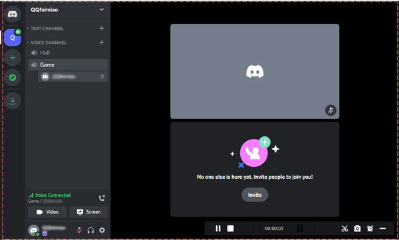Screen dimensions: 399x240
Task: Create a channel in TEXT CHANNEL with plus
Action: point(102,28)
